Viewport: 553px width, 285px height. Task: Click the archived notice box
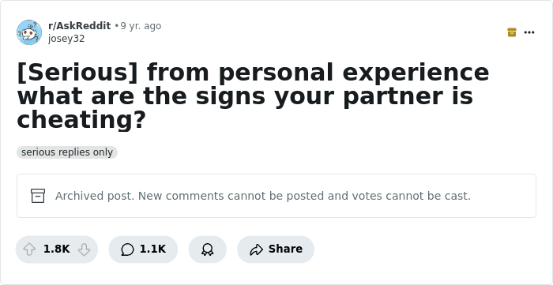point(276,196)
